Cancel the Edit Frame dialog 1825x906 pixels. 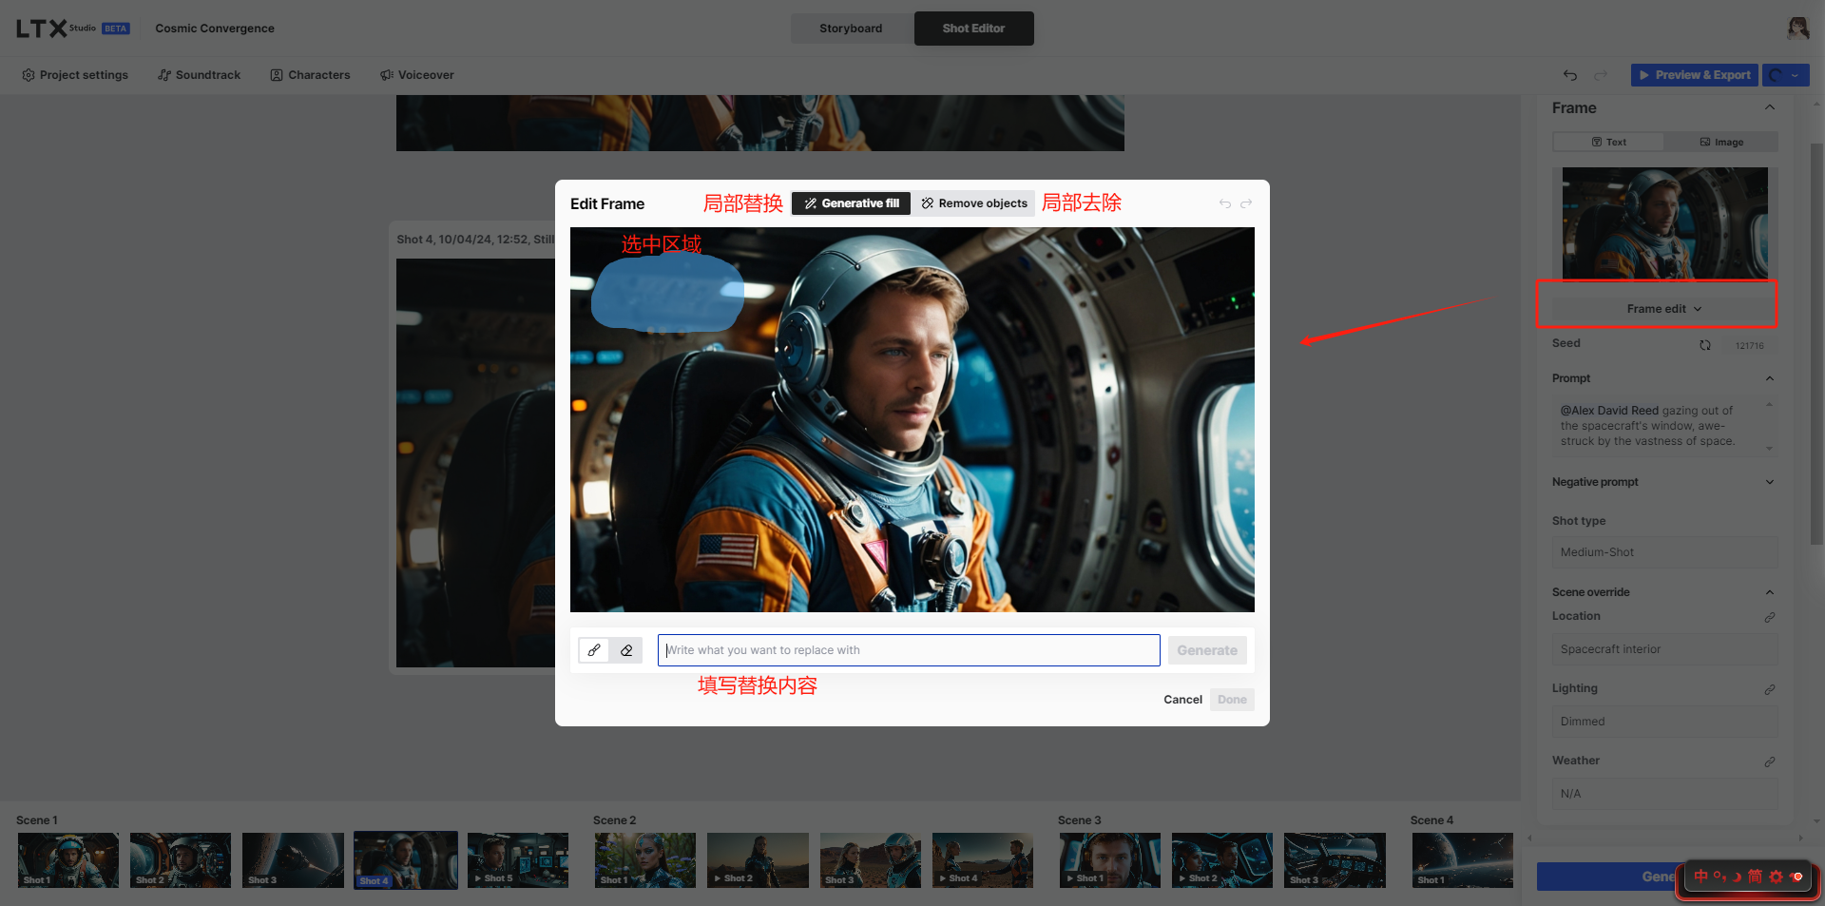[x=1182, y=700]
